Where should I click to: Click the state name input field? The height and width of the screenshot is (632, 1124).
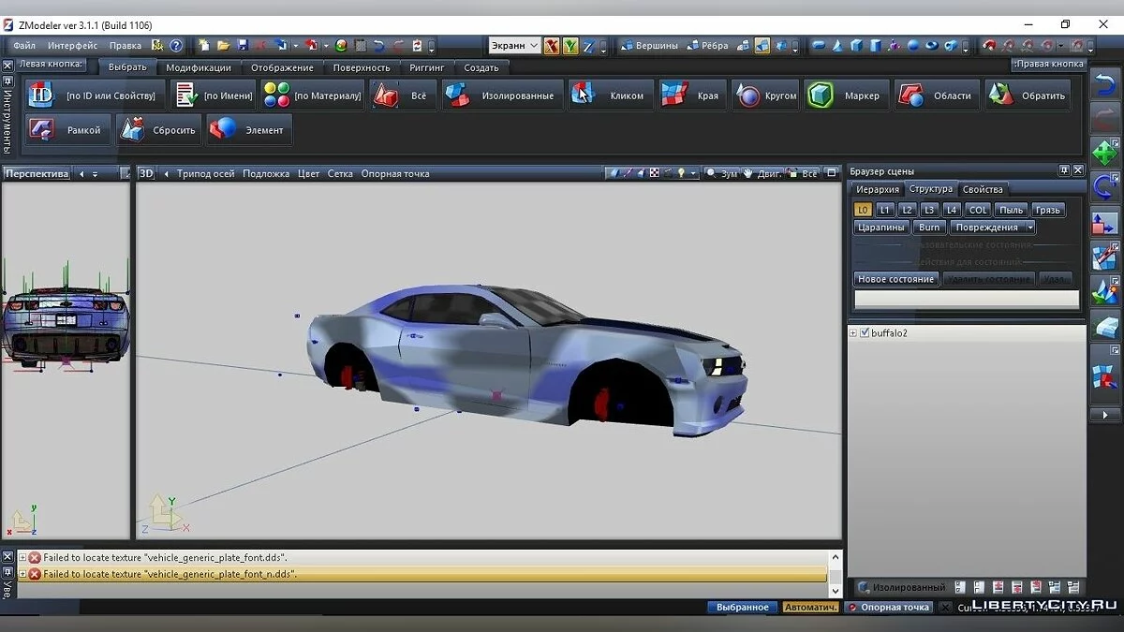(966, 299)
